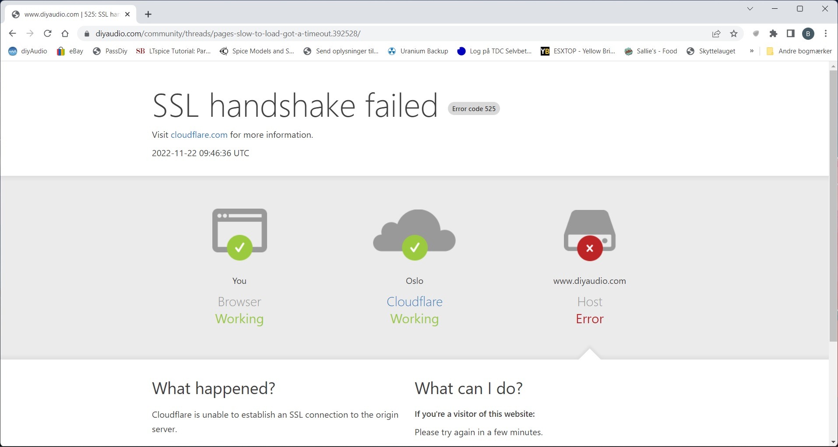The height and width of the screenshot is (447, 838).
Task: Open a new tab
Action: tap(148, 14)
